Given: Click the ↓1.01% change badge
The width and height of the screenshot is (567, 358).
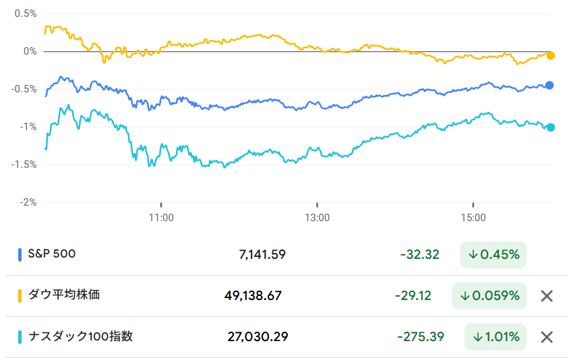Looking at the screenshot, I should point(495,337).
